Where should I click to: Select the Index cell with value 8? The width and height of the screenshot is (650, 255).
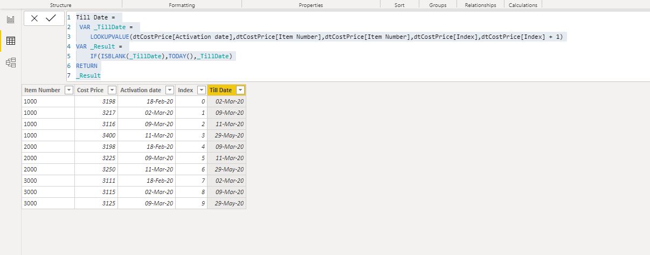[191, 192]
